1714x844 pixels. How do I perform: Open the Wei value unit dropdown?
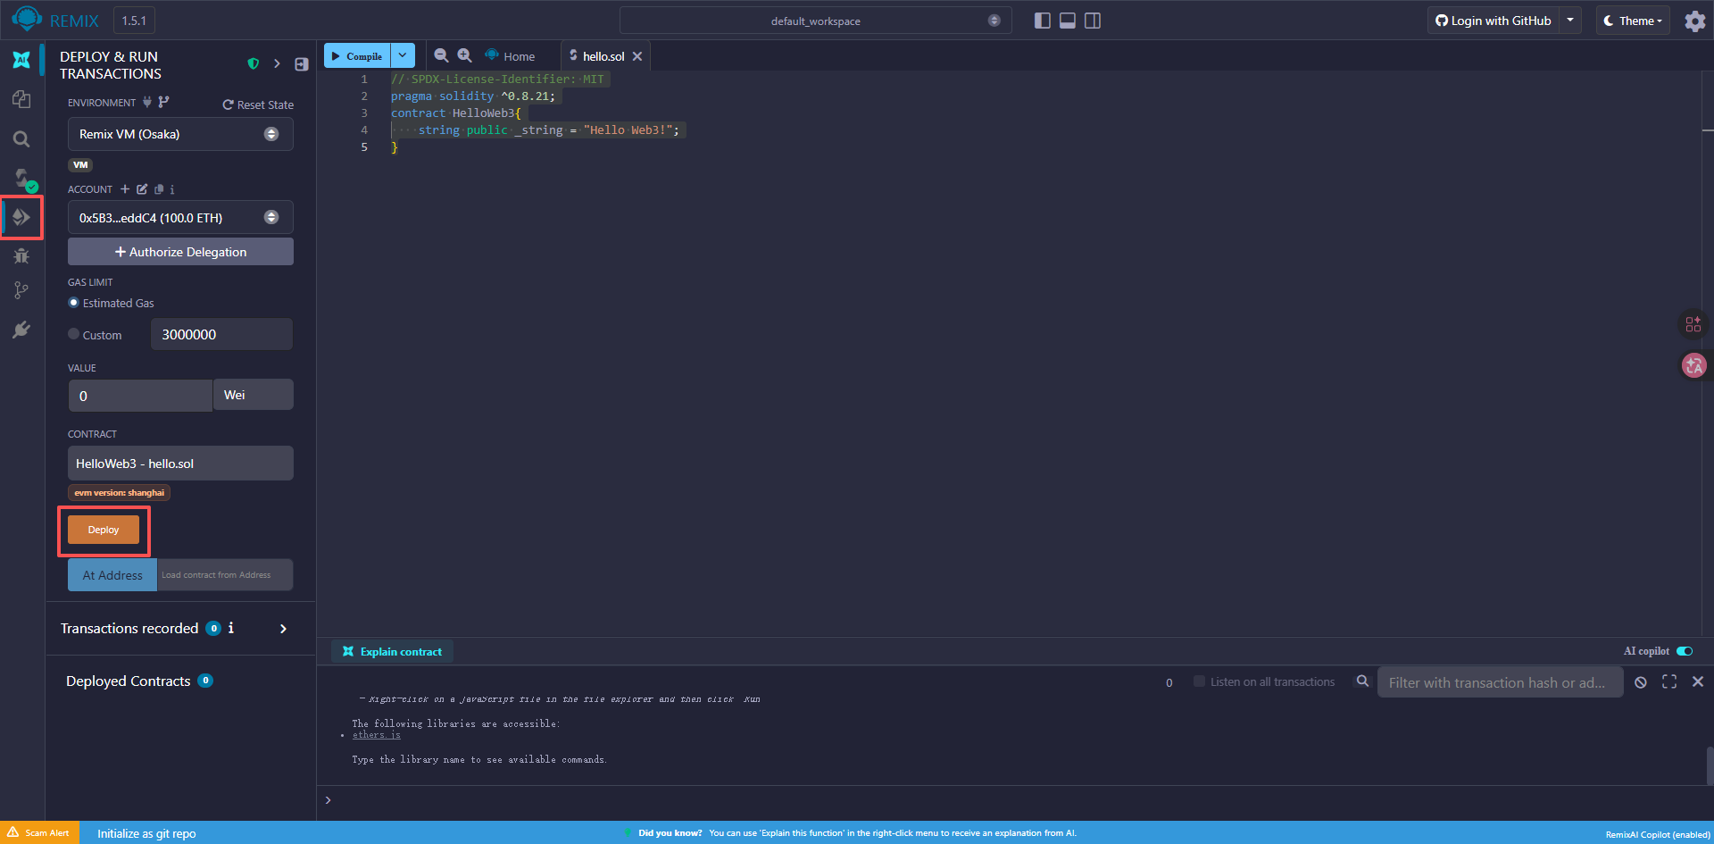pyautogui.click(x=254, y=395)
